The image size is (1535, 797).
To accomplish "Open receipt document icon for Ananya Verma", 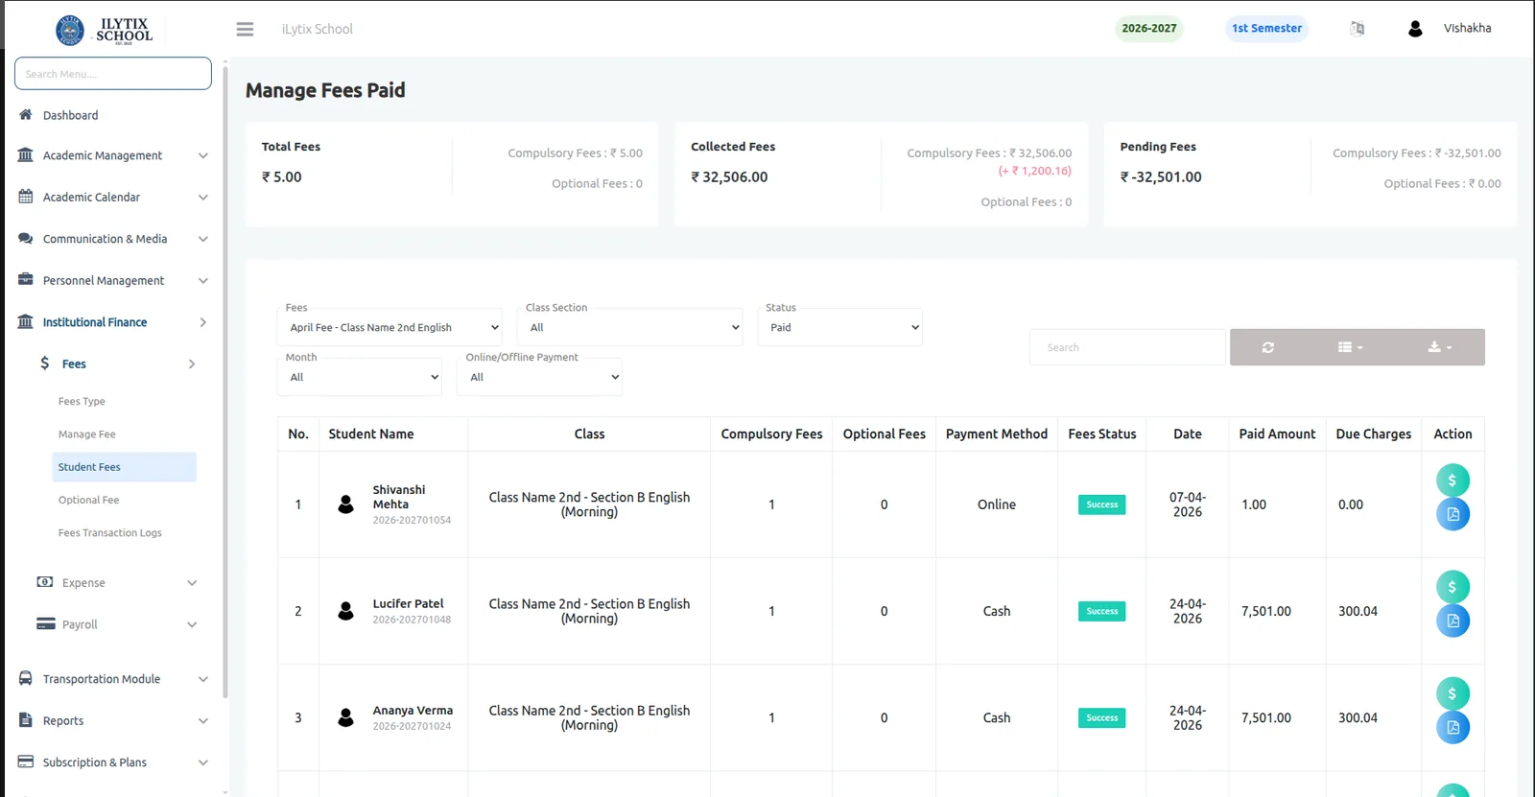I will point(1452,727).
